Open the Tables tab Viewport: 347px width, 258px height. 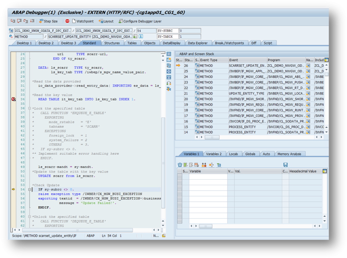(x=132, y=43)
